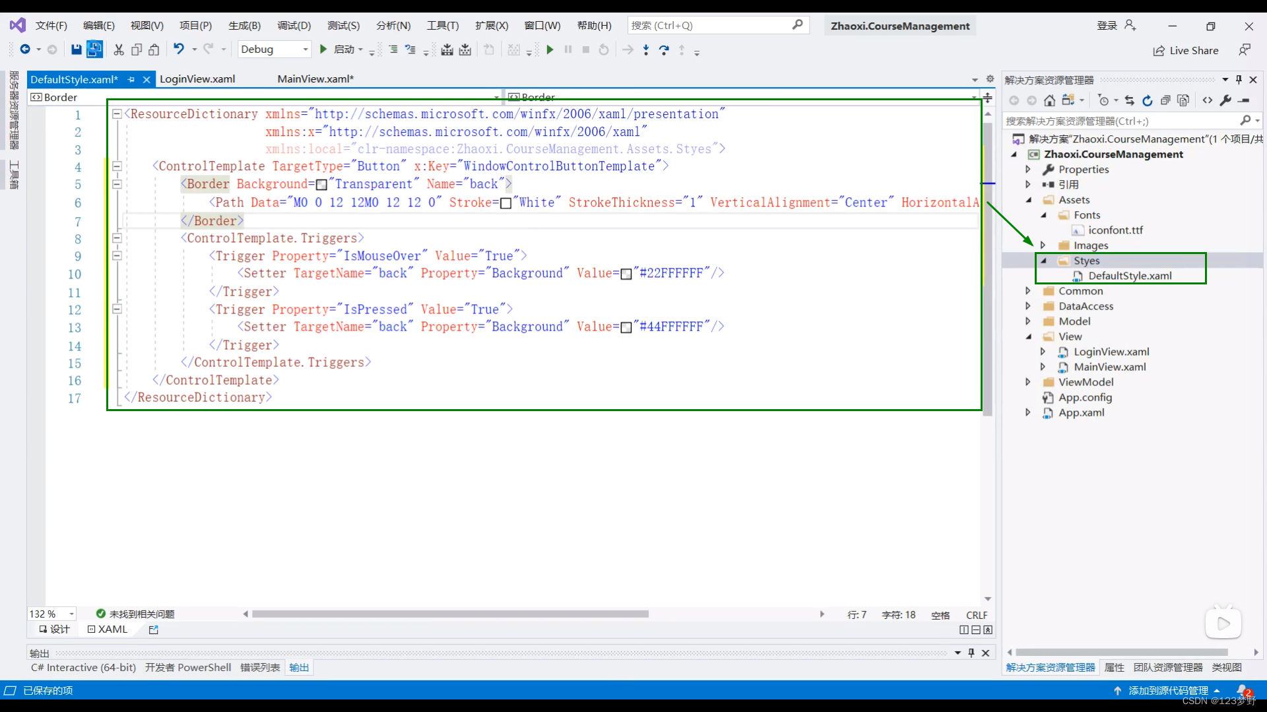Viewport: 1267px width, 712px height.
Task: Select DefaultStyle.xaml in Solution Explorer
Action: tap(1130, 276)
